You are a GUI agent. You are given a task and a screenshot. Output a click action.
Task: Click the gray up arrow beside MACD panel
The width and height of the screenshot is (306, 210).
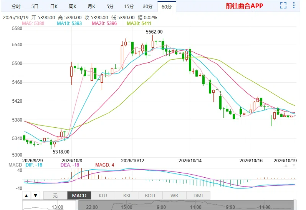(x=286, y=166)
